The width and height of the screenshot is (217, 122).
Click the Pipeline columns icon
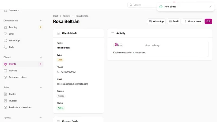(5, 71)
